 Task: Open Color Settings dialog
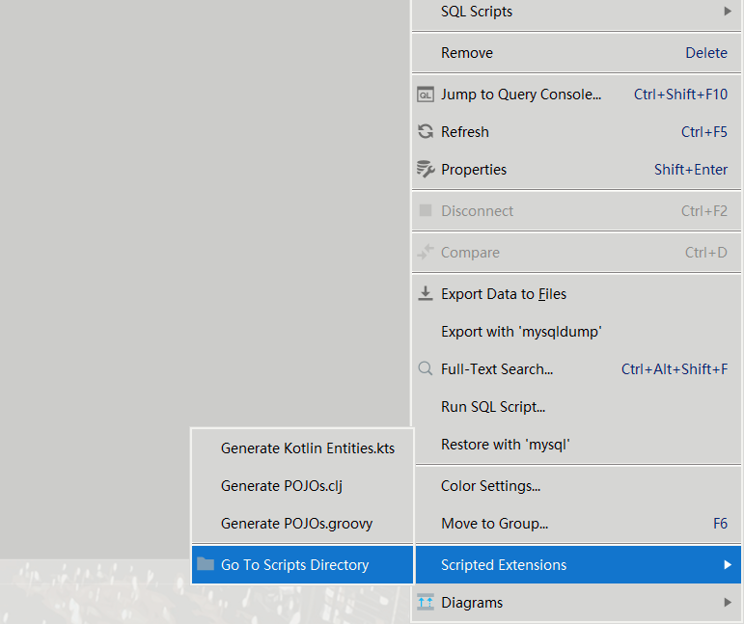click(x=490, y=486)
